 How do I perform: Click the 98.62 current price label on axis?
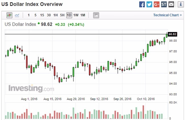(x=172, y=34)
